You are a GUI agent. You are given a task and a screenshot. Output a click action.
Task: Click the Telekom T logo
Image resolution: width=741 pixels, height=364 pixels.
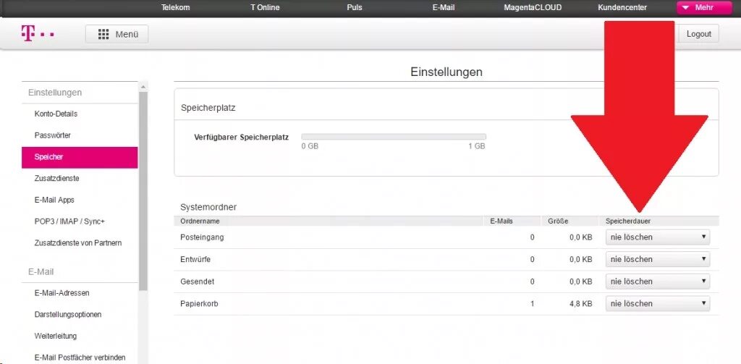click(x=38, y=34)
